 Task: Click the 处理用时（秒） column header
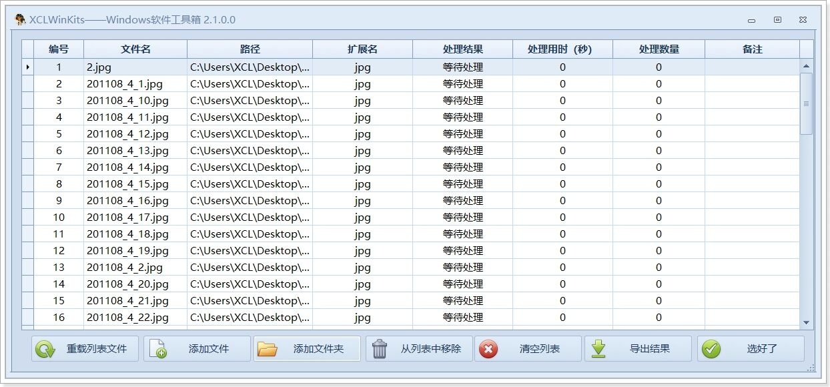(562, 49)
